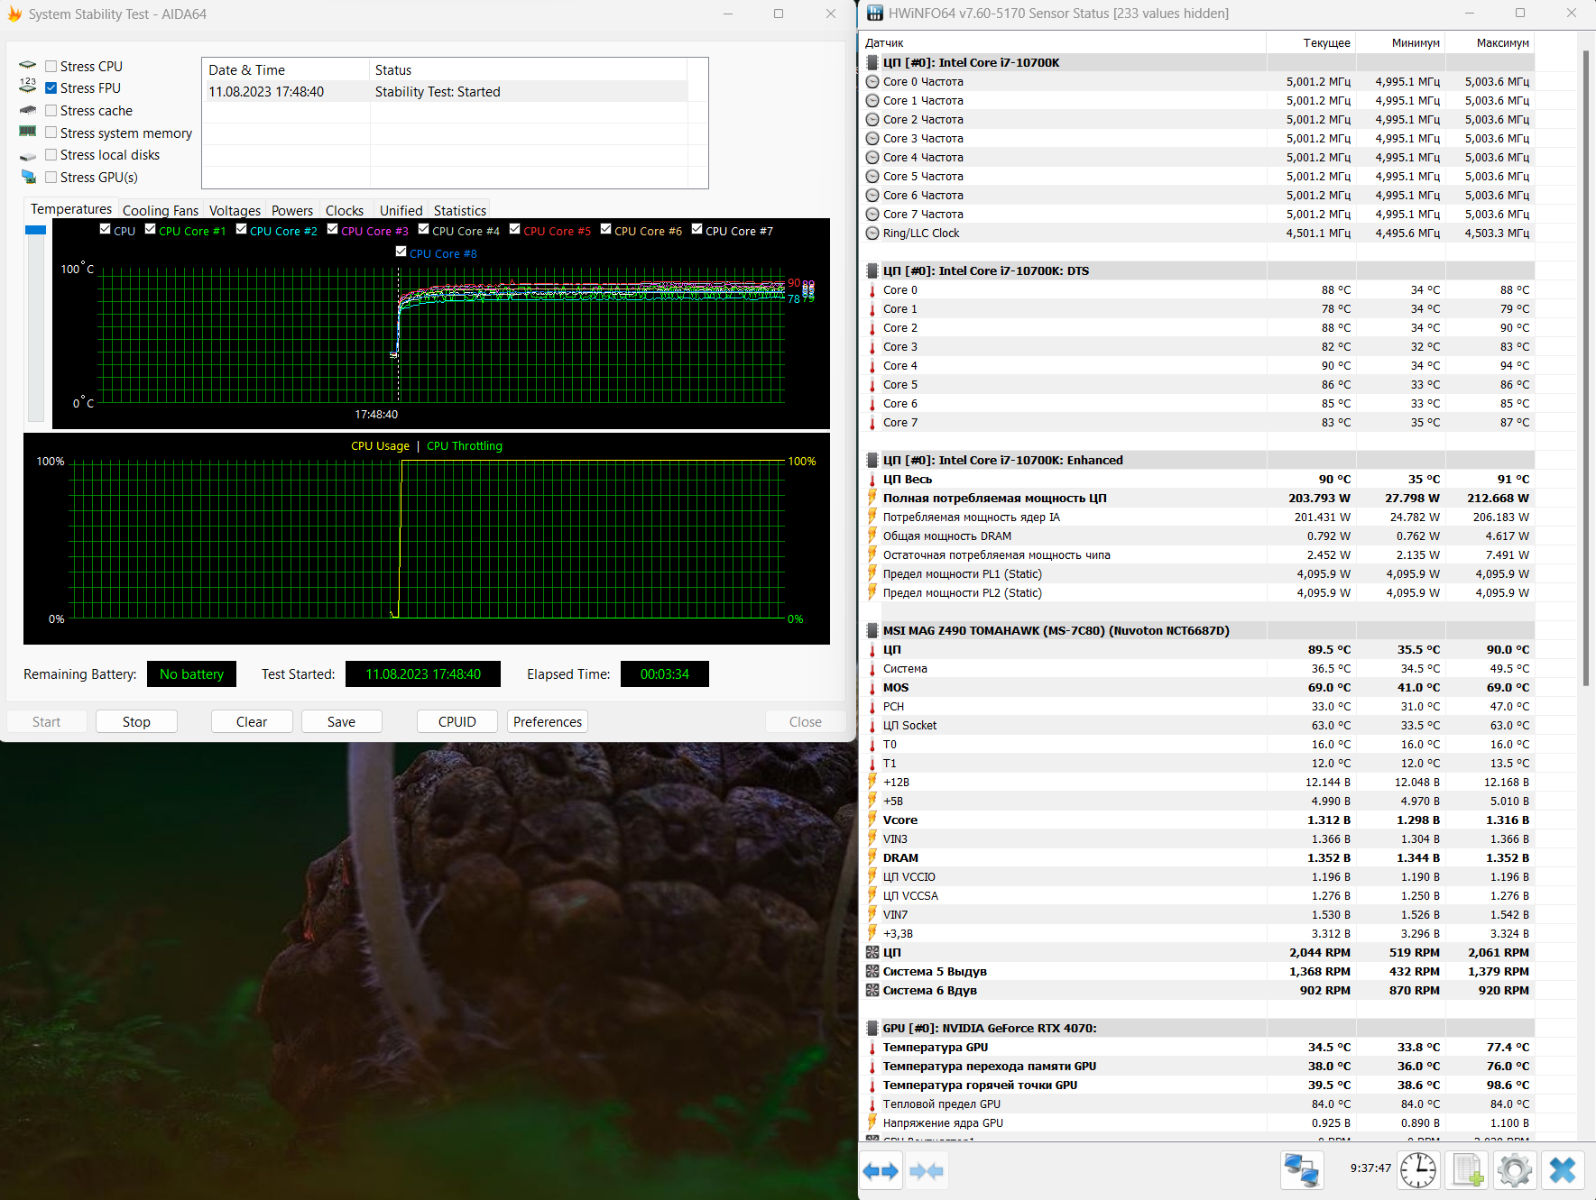This screenshot has width=1596, height=1200.
Task: Select the Core 0 Частота row
Action: coord(1197,81)
